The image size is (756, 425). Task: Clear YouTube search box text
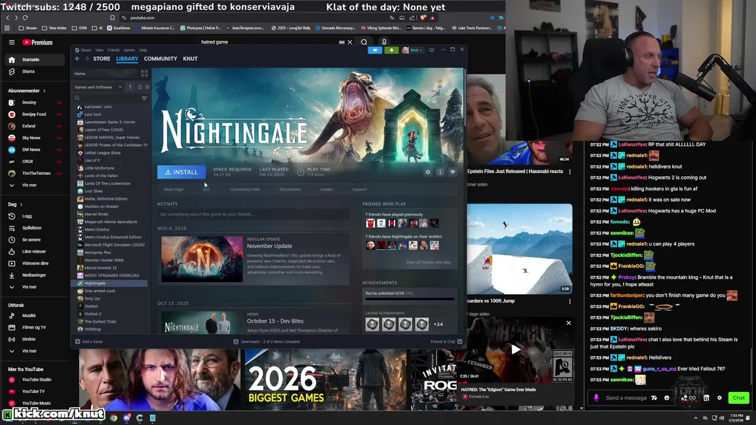[350, 42]
